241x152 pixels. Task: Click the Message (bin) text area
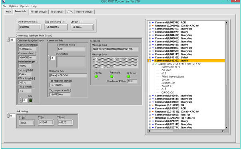[115, 62]
